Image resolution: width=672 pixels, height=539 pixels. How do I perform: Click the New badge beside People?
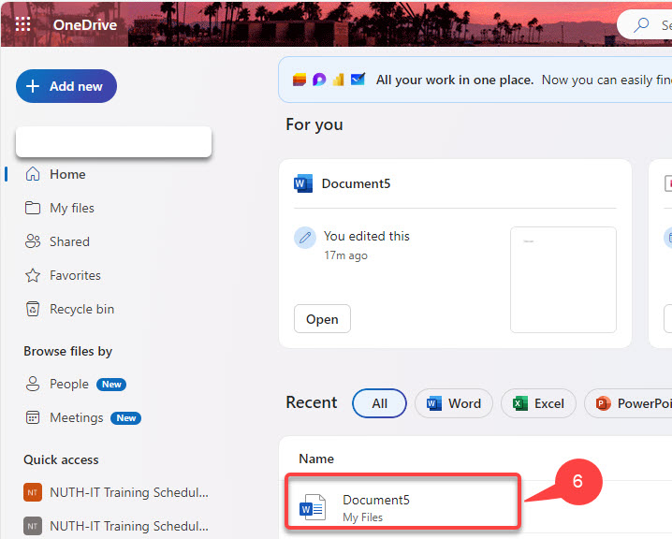pos(111,385)
